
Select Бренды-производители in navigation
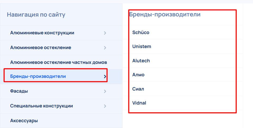pyautogui.click(x=38, y=77)
